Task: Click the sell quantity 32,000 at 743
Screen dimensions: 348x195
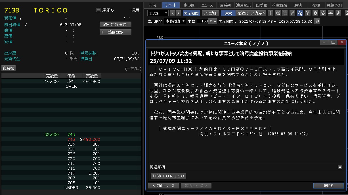Action: coord(52,135)
